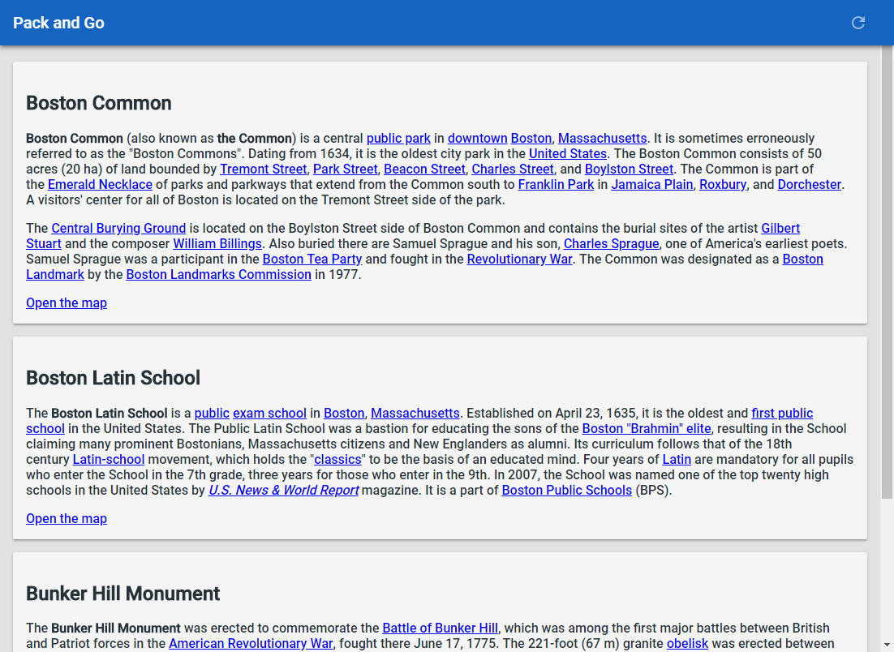Follow the Charles Sprague link
The height and width of the screenshot is (652, 894).
(611, 244)
